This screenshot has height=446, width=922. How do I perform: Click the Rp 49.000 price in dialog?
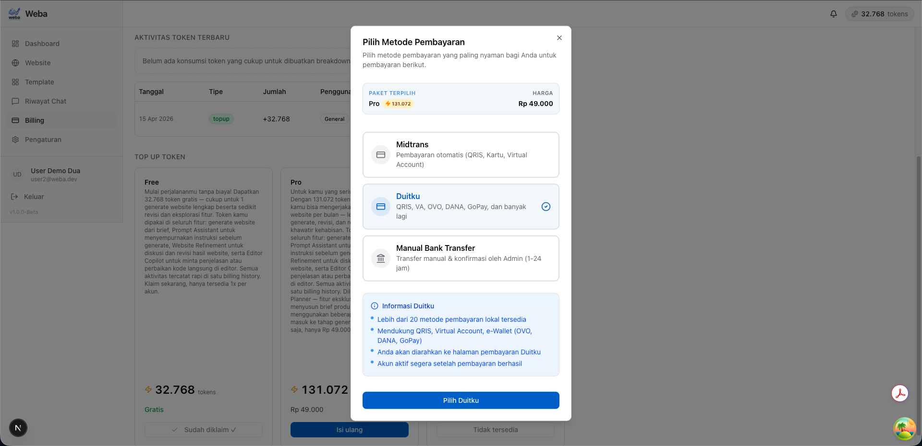[x=535, y=104]
